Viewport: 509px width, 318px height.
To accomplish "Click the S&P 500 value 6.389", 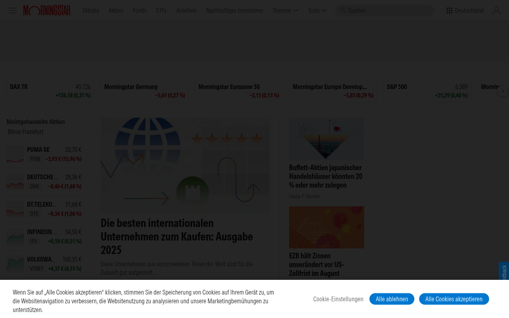I will pos(461,87).
